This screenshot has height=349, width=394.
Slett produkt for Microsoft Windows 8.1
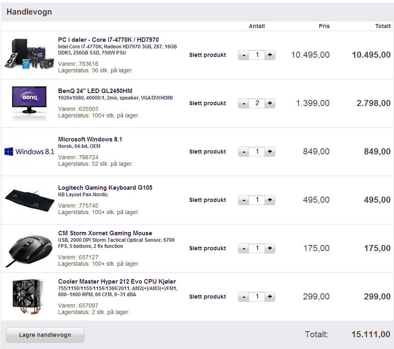click(x=208, y=152)
